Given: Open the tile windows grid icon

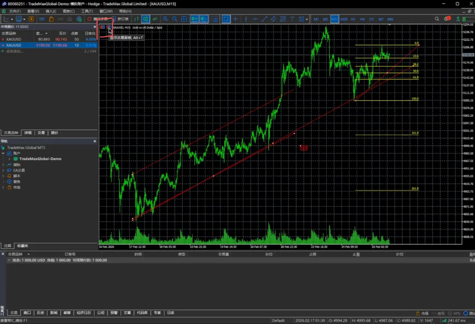Looking at the screenshot, I should [x=184, y=19].
